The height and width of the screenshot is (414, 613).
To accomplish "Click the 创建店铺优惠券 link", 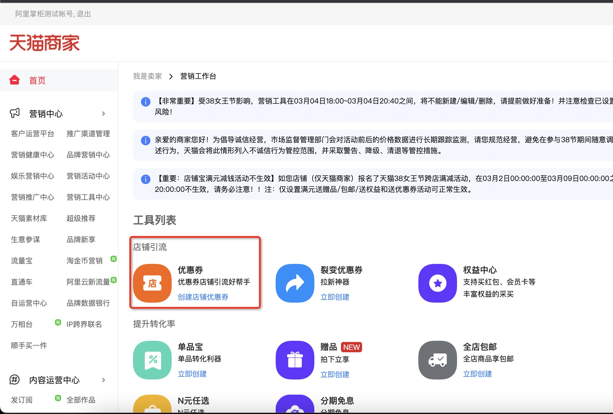I will click(203, 297).
